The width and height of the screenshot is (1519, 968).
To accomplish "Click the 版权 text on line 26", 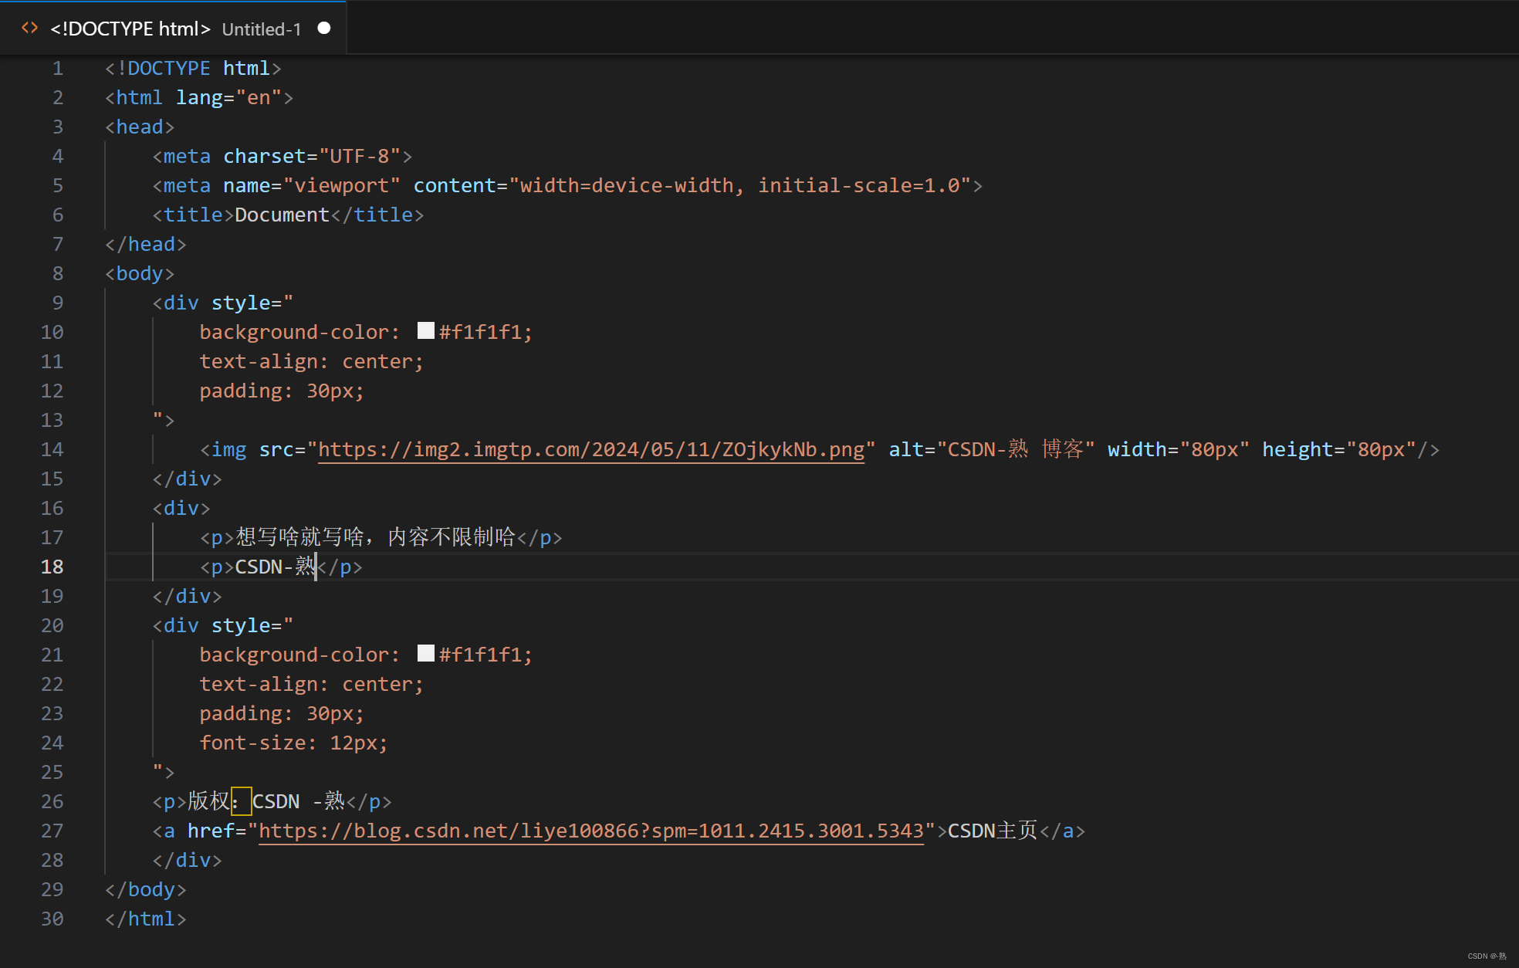I will [208, 801].
